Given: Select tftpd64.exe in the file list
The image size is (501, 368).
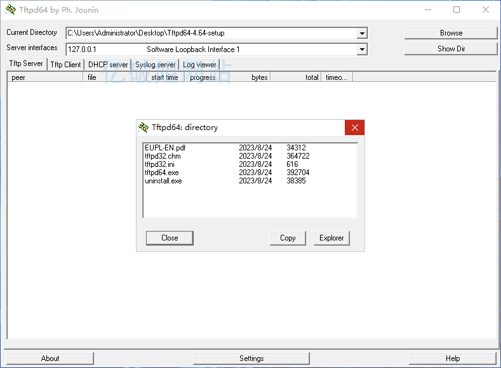Looking at the screenshot, I should click(162, 173).
